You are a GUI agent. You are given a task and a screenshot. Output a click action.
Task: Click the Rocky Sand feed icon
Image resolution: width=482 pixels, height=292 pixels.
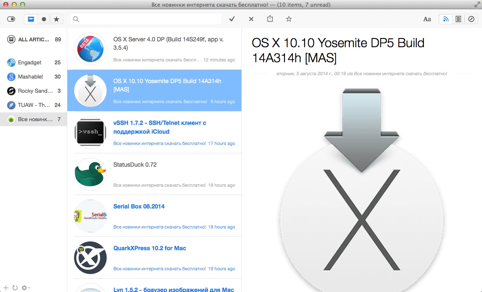point(11,91)
